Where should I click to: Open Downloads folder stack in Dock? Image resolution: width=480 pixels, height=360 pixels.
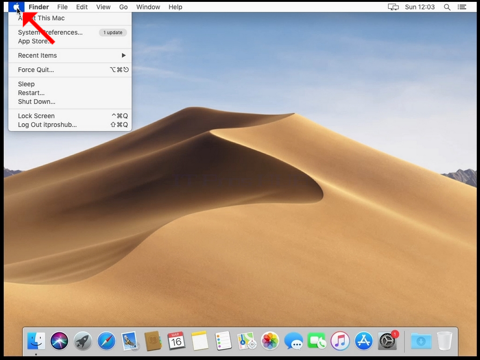[421, 341]
